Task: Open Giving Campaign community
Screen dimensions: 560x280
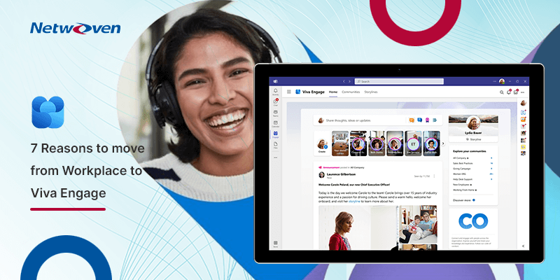Action: [x=462, y=169]
